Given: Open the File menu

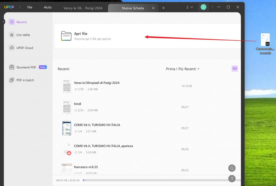Looking at the screenshot, I should pyautogui.click(x=30, y=7).
